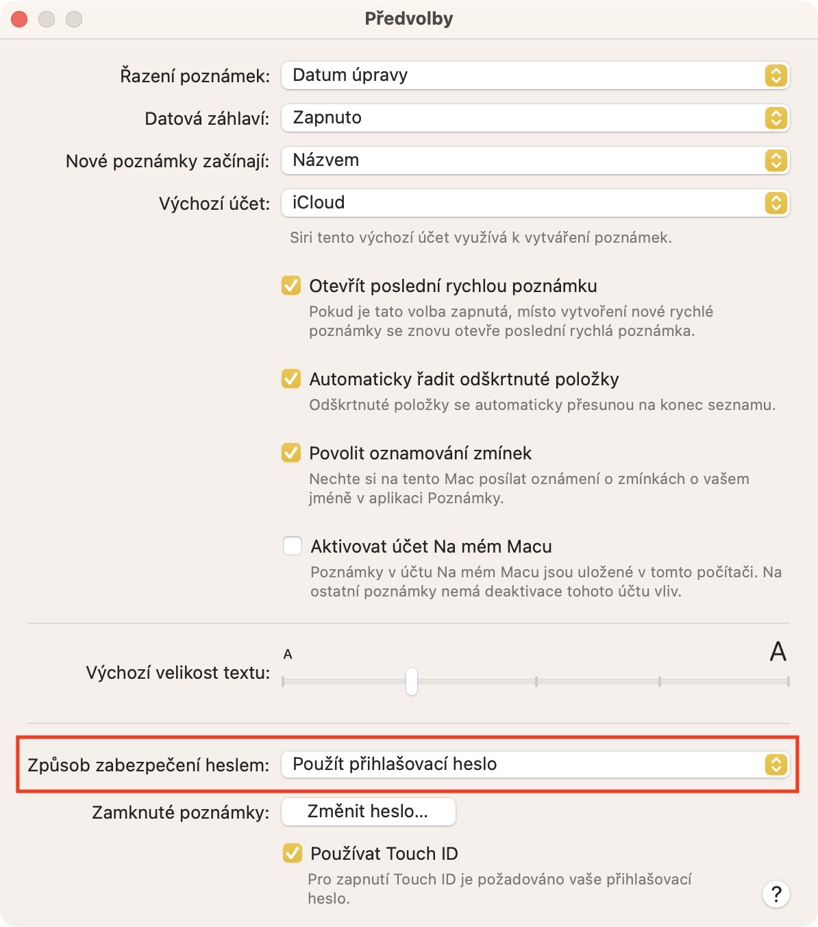
Task: Click the zoom window button
Action: (74, 19)
